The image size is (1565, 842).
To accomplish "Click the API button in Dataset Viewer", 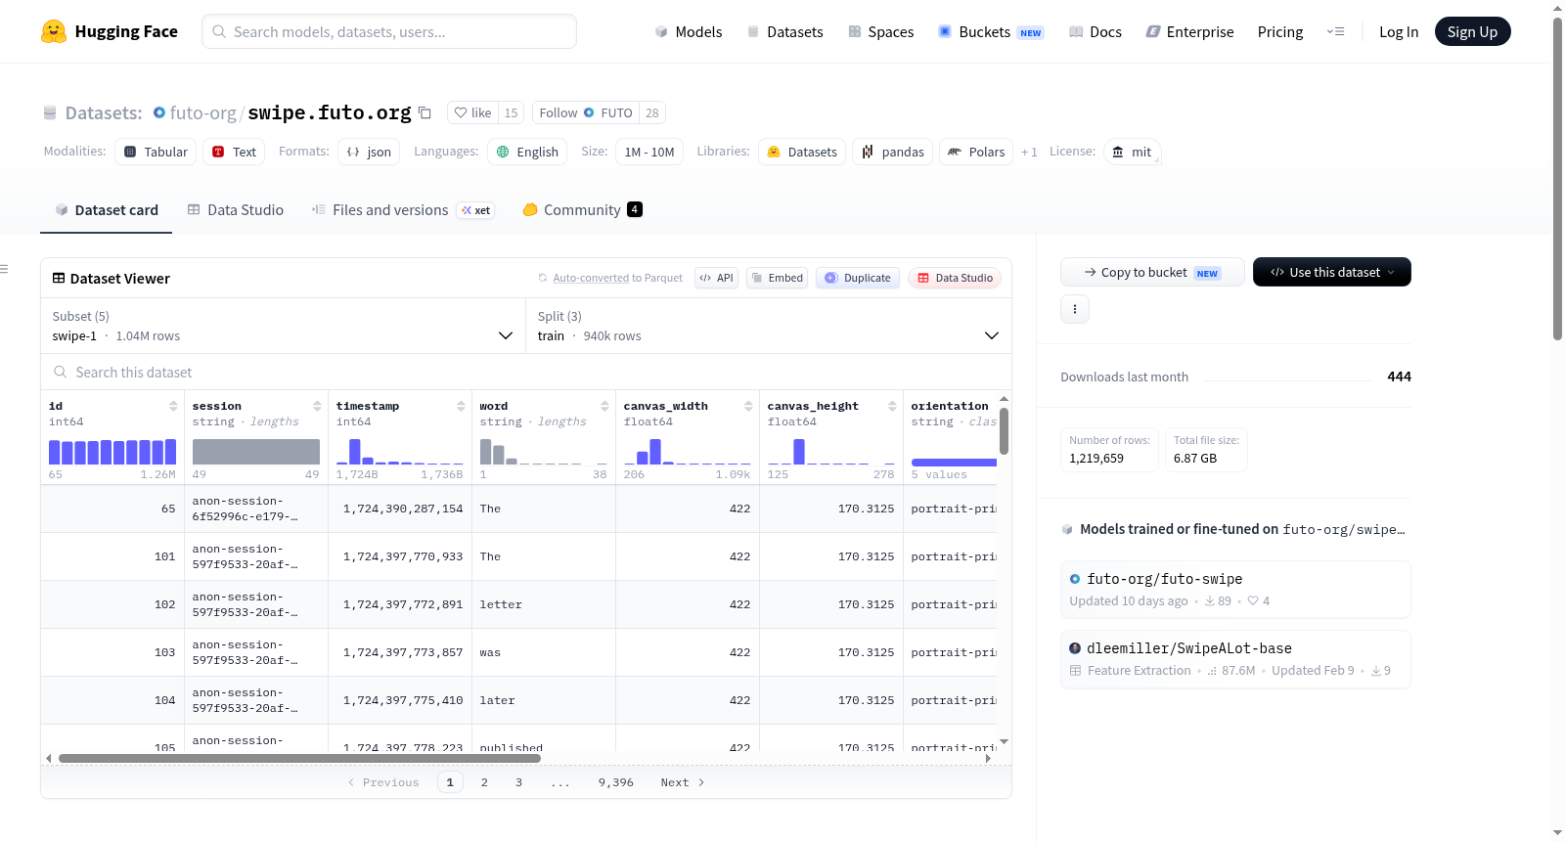I will click(x=716, y=278).
